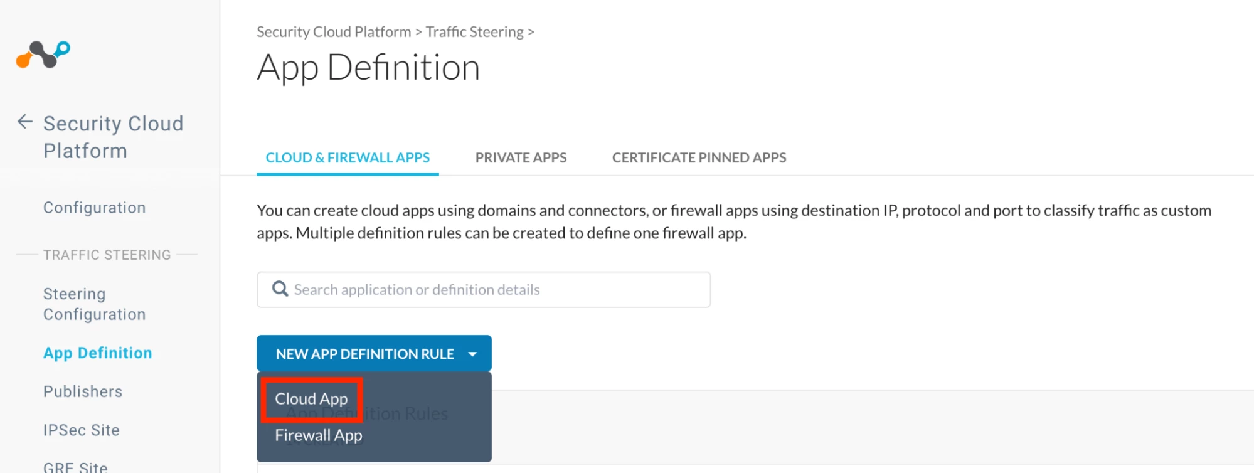
Task: Open the GRE Site page
Action: (x=75, y=467)
